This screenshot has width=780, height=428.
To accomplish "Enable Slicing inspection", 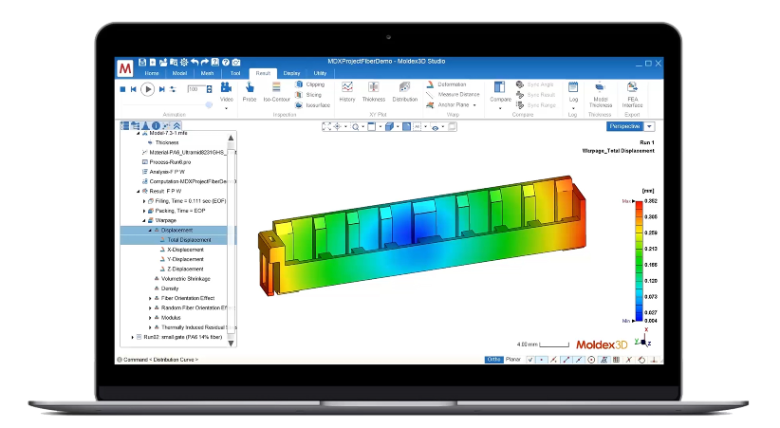I will pos(309,95).
